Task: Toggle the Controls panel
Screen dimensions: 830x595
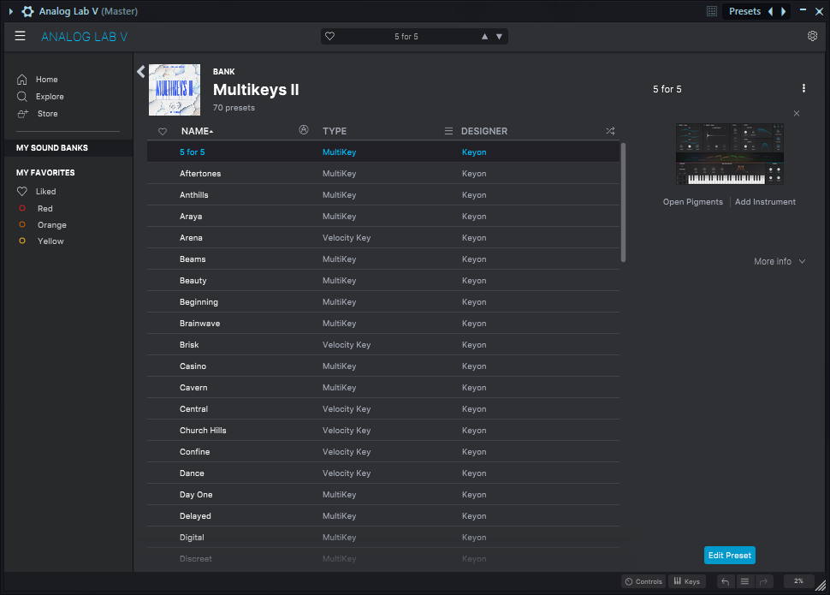Action: (x=643, y=581)
